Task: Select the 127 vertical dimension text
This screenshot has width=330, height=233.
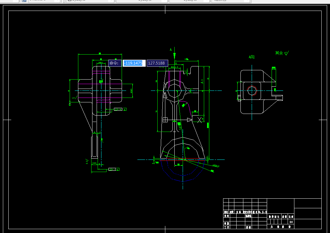Action: (x=180, y=127)
